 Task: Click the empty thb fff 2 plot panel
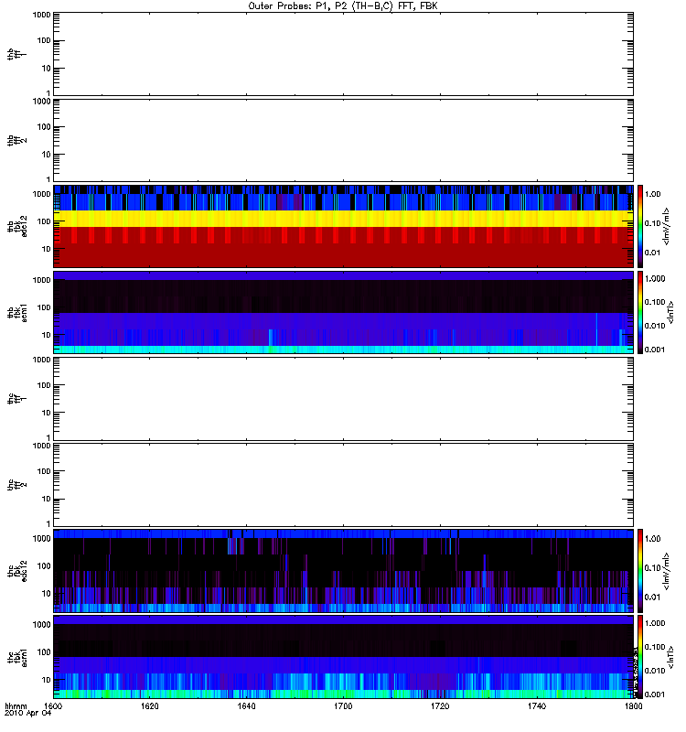(x=344, y=140)
